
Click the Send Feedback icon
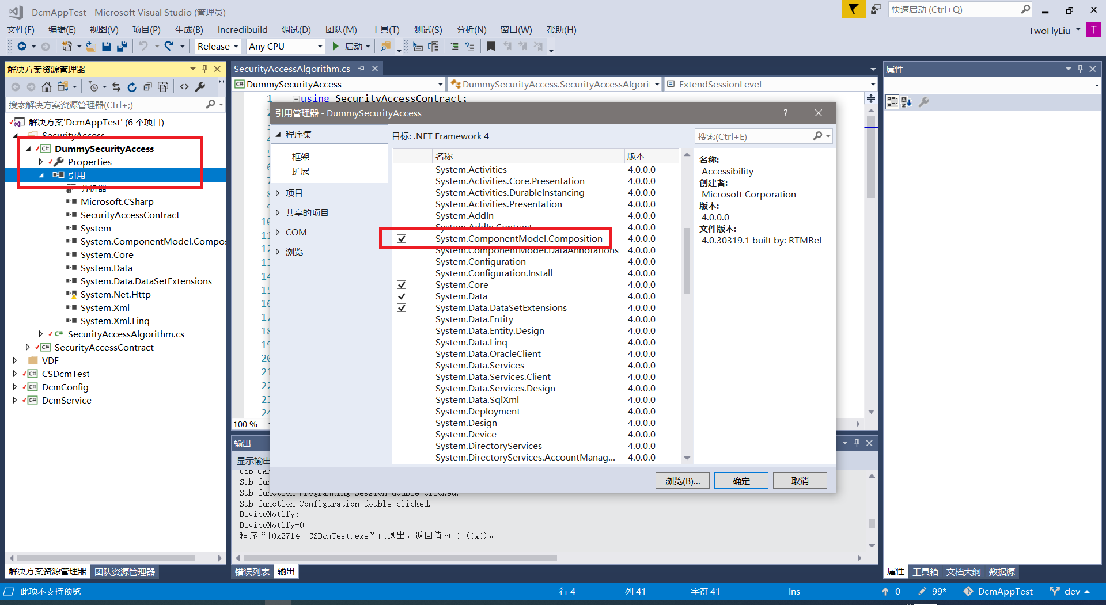(876, 9)
